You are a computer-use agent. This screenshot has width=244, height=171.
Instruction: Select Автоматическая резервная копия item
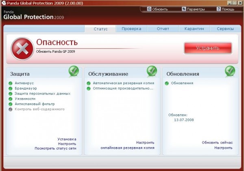(124, 83)
